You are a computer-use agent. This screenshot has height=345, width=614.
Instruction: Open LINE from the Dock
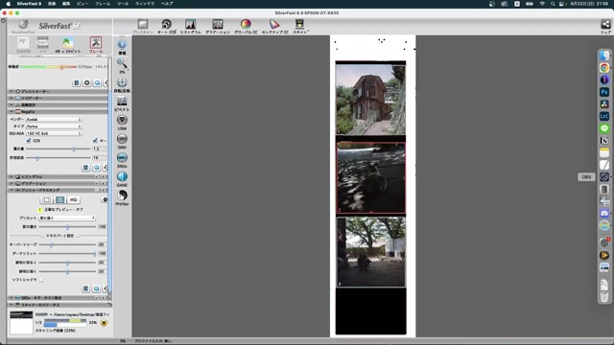[x=604, y=128]
